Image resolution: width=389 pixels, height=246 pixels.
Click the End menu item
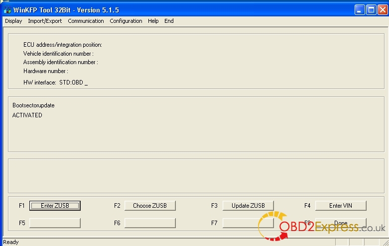pos(169,21)
